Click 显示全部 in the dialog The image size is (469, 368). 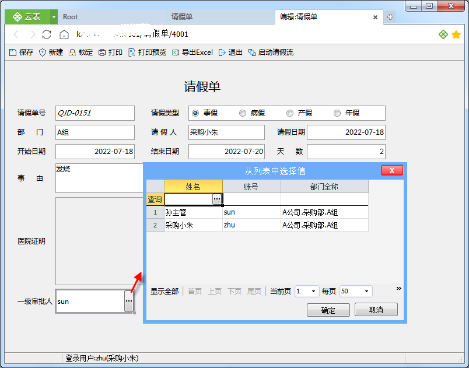[x=164, y=291]
